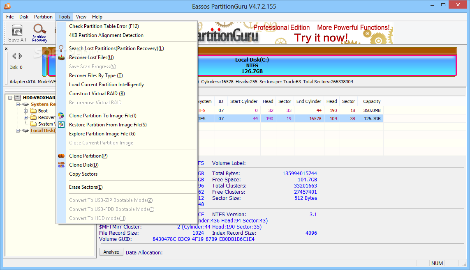Close the open Tools menu
Screen dimensions: 470x270
point(65,17)
